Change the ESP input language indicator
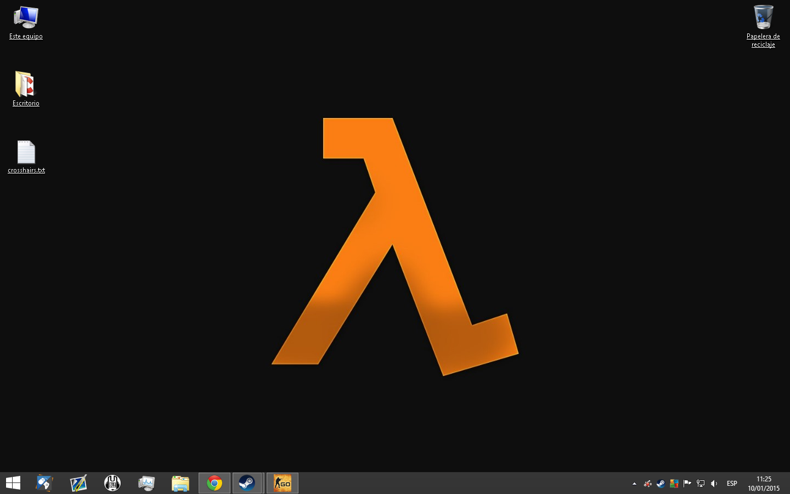This screenshot has width=790, height=494. pyautogui.click(x=732, y=484)
